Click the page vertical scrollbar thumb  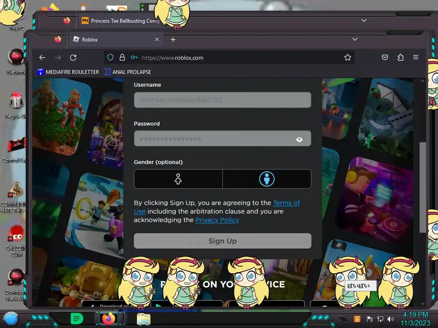pos(423,187)
